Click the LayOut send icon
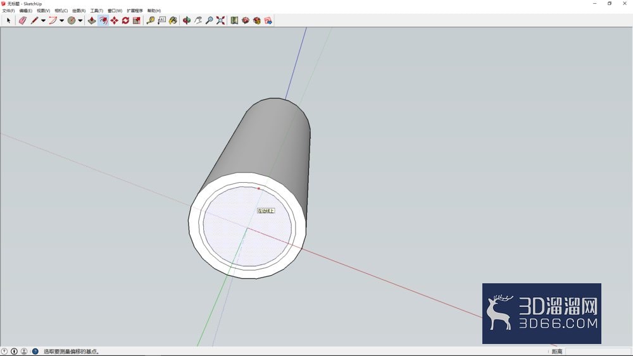 [268, 21]
